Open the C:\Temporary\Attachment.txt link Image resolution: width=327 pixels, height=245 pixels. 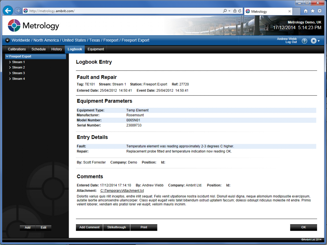point(122,190)
